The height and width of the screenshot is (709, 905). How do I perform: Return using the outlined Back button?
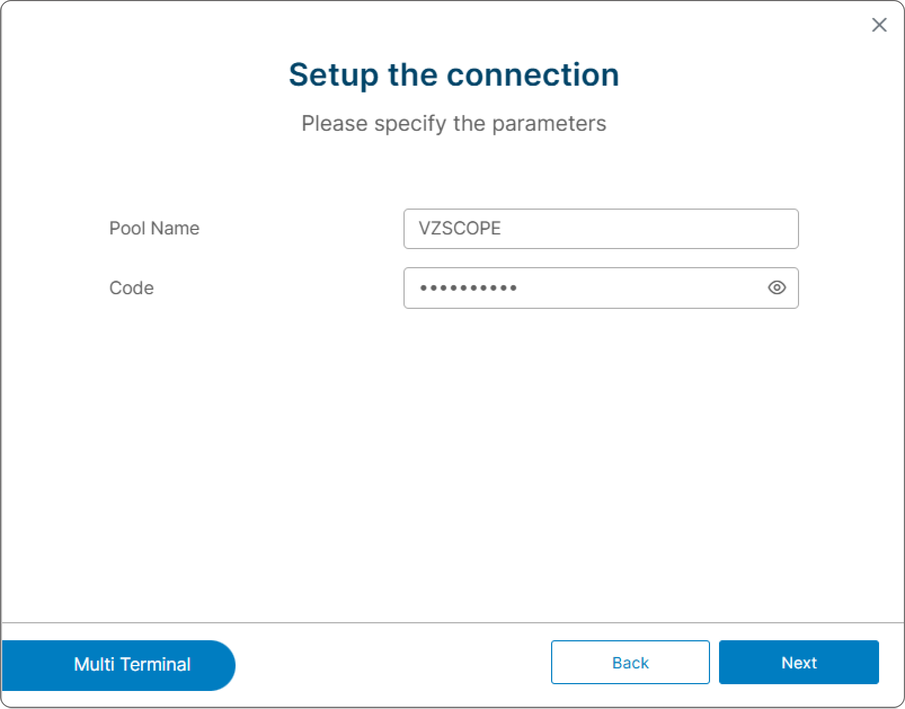pos(630,662)
